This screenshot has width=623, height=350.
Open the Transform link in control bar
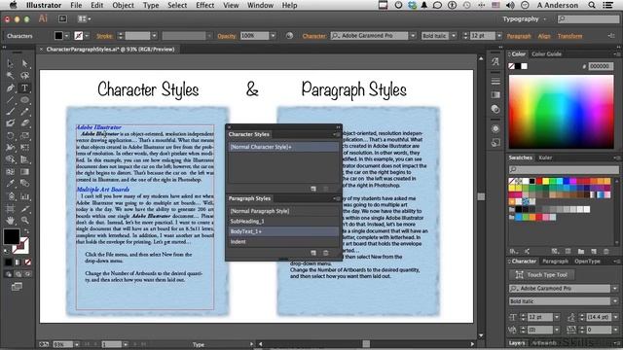tap(569, 36)
